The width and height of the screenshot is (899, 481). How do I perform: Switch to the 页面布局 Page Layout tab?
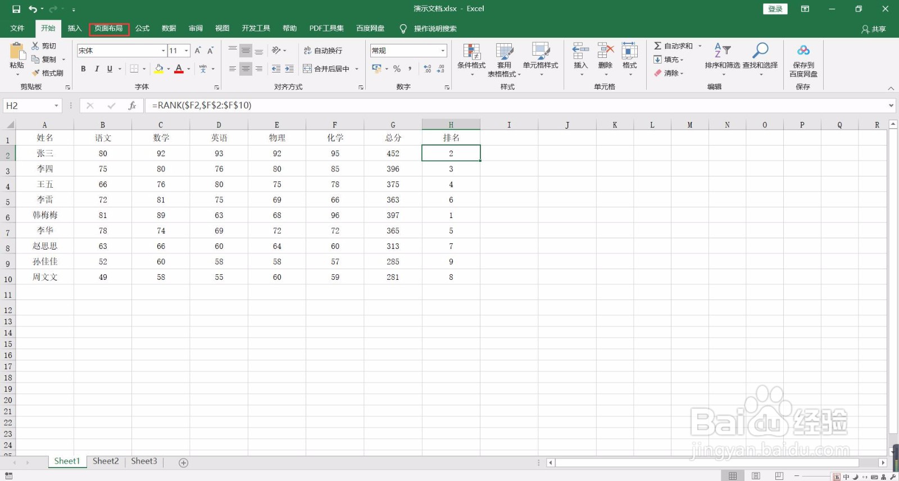(x=109, y=29)
